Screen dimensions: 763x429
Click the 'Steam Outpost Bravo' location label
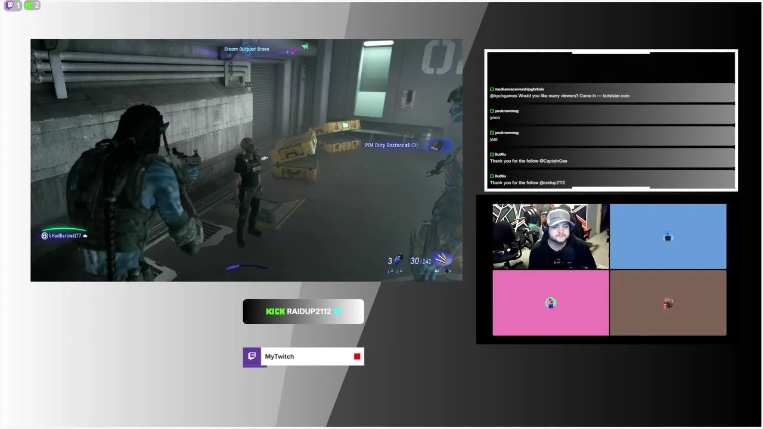(247, 49)
